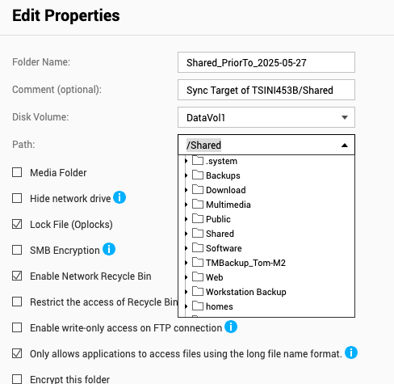394x384 pixels.
Task: Select the Shared folder in path tree
Action: [x=220, y=234]
